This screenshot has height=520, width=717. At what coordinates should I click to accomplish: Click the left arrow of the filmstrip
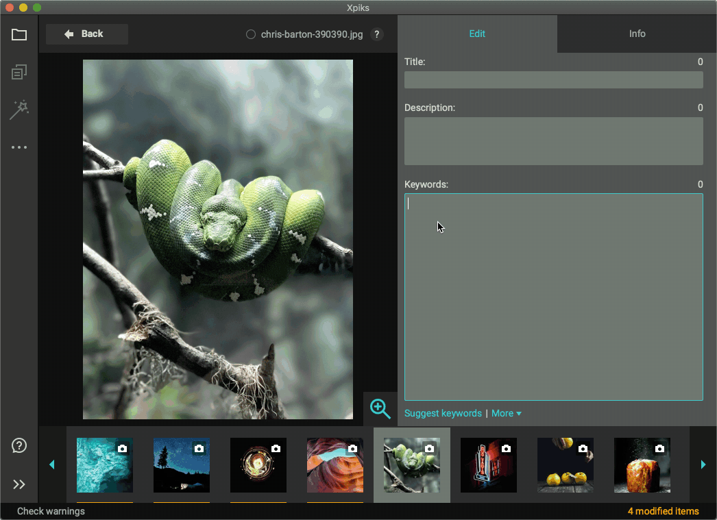pos(52,465)
